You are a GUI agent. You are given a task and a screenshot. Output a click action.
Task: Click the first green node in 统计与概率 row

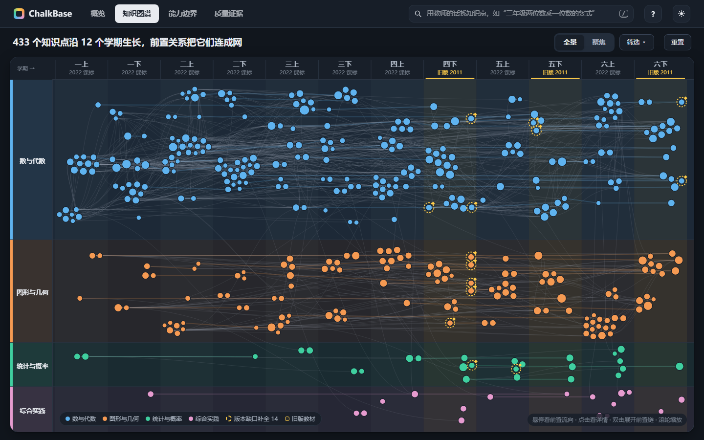pos(77,356)
